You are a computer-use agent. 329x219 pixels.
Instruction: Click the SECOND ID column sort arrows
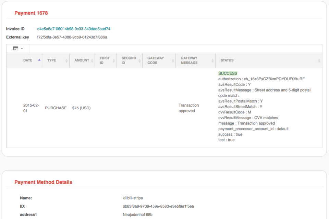click(139, 60)
